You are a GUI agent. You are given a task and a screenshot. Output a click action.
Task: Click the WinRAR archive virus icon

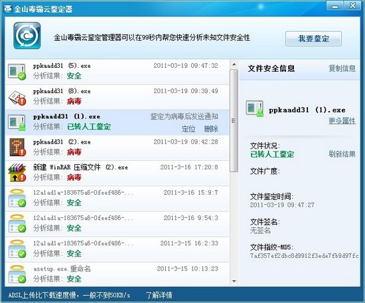pyautogui.click(x=17, y=173)
